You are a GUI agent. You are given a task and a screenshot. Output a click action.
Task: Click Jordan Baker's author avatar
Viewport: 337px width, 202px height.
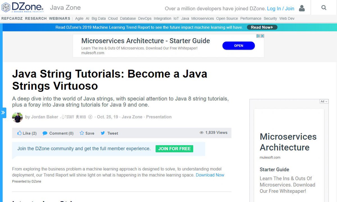tap(17, 117)
